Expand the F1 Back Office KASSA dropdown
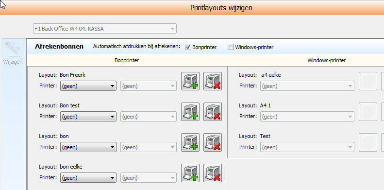This screenshot has height=190, width=384. click(x=104, y=29)
